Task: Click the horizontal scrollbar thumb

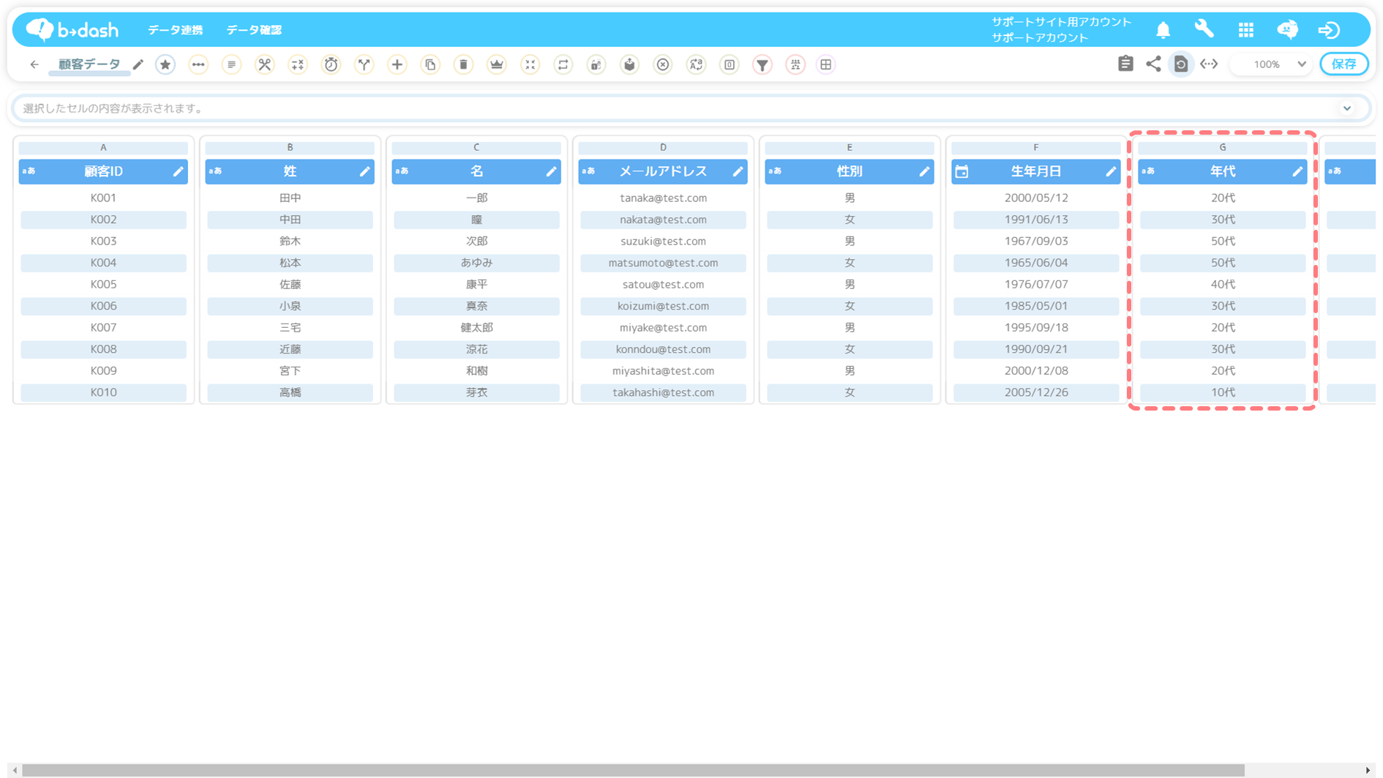Action: tap(633, 771)
